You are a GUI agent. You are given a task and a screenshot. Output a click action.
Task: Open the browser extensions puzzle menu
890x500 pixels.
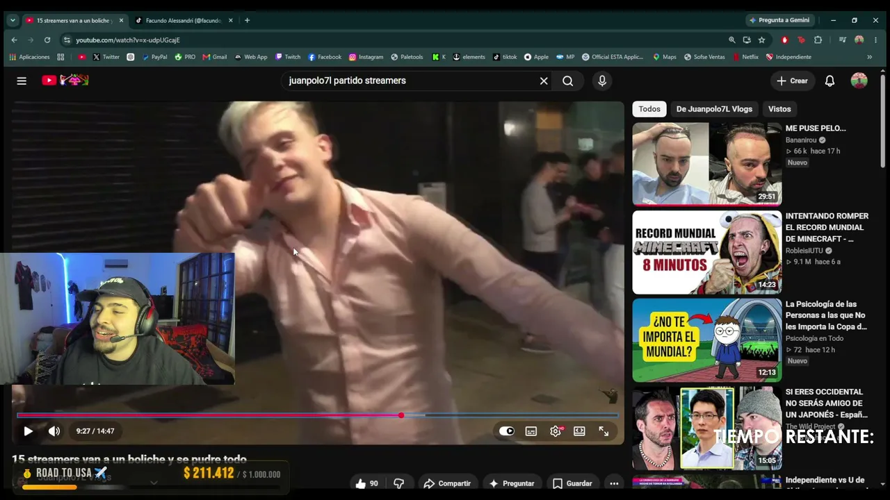point(818,40)
